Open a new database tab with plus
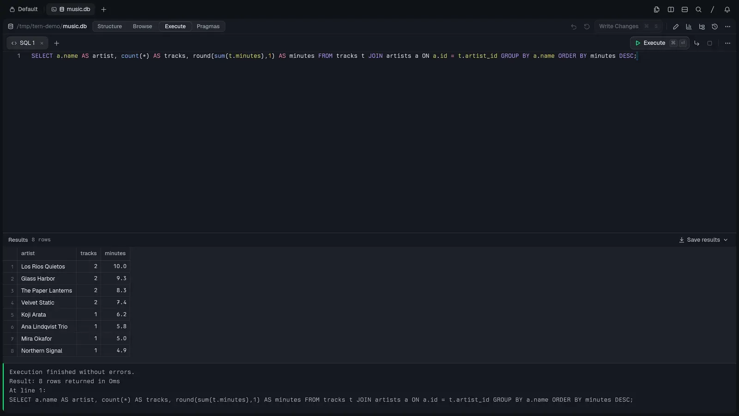Screen dimensions: 739x416 point(103,9)
